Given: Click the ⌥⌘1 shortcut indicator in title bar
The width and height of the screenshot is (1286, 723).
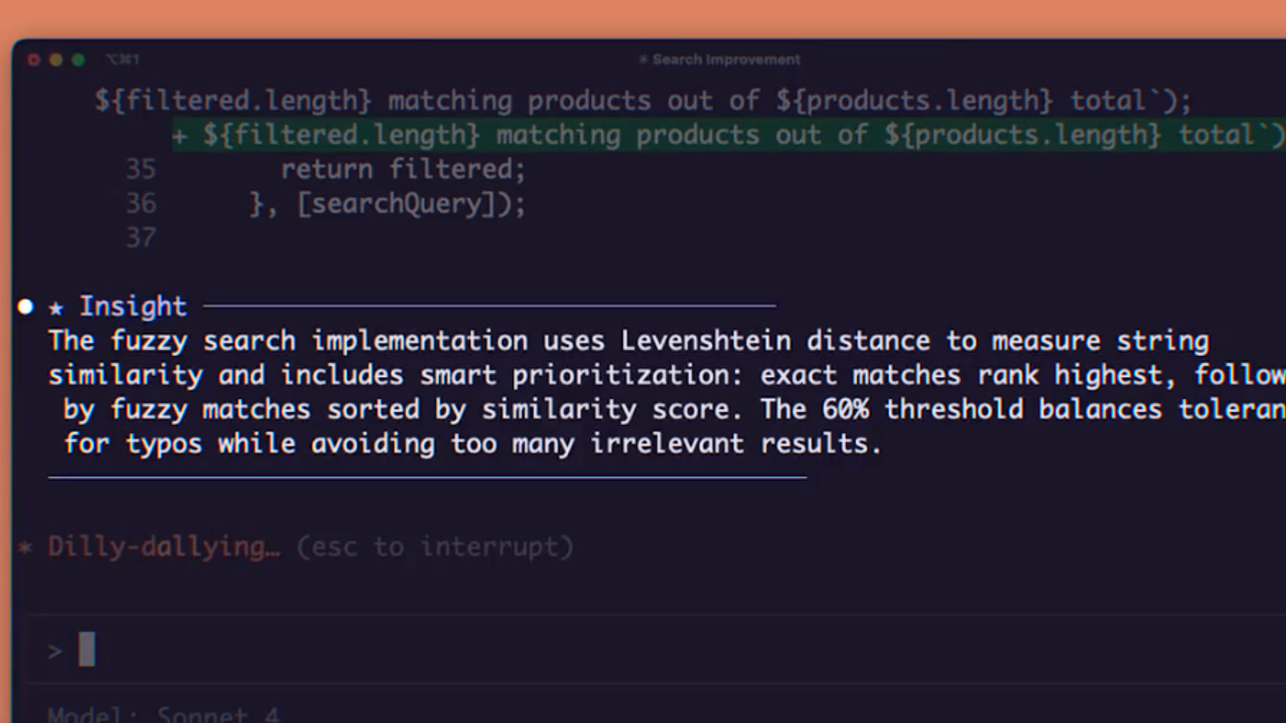Looking at the screenshot, I should pos(123,60).
